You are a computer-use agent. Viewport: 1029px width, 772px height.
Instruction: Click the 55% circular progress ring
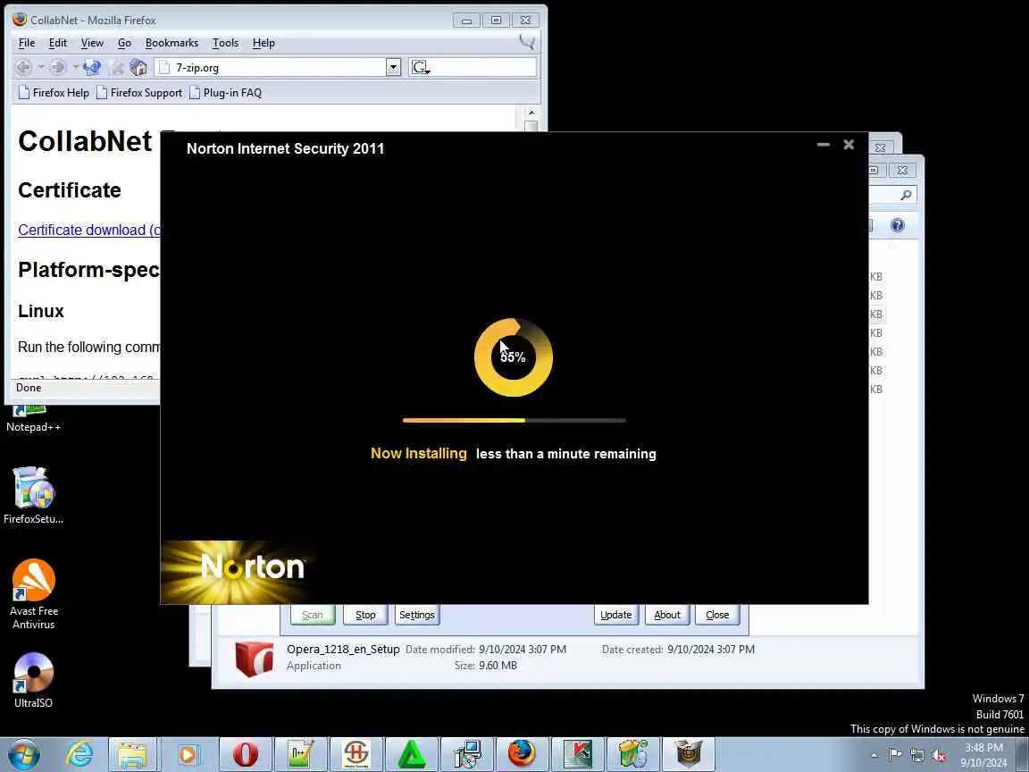(514, 357)
